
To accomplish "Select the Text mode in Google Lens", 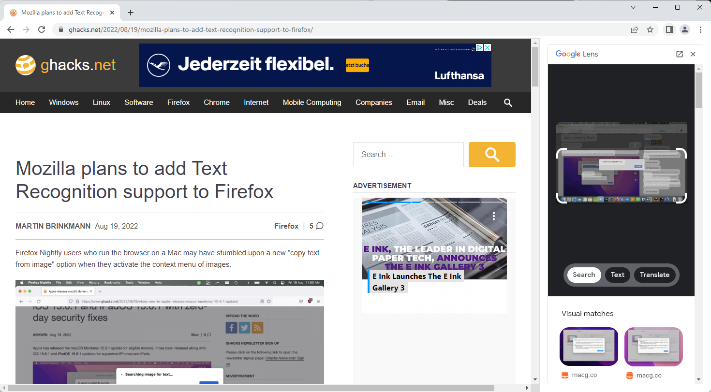I will point(617,275).
